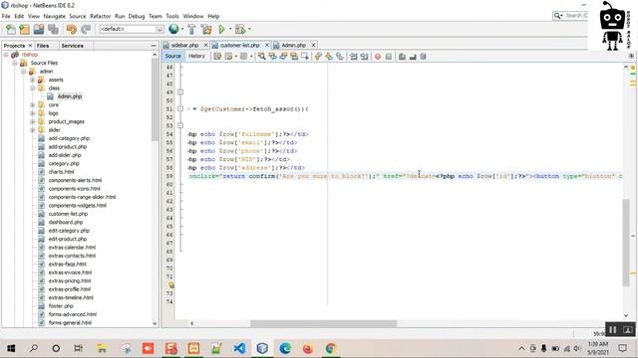Open the Debug Project dropdown arrow

click(249, 29)
